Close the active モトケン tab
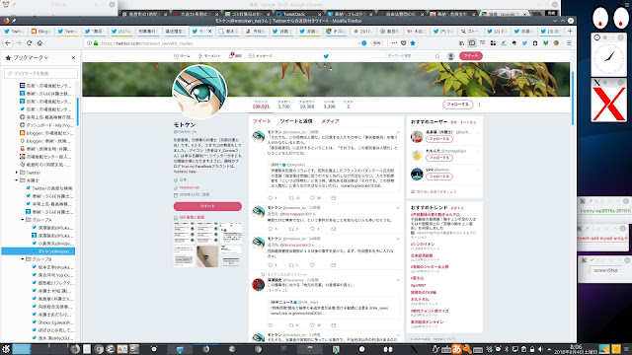The width and height of the screenshot is (632, 355). (x=209, y=31)
